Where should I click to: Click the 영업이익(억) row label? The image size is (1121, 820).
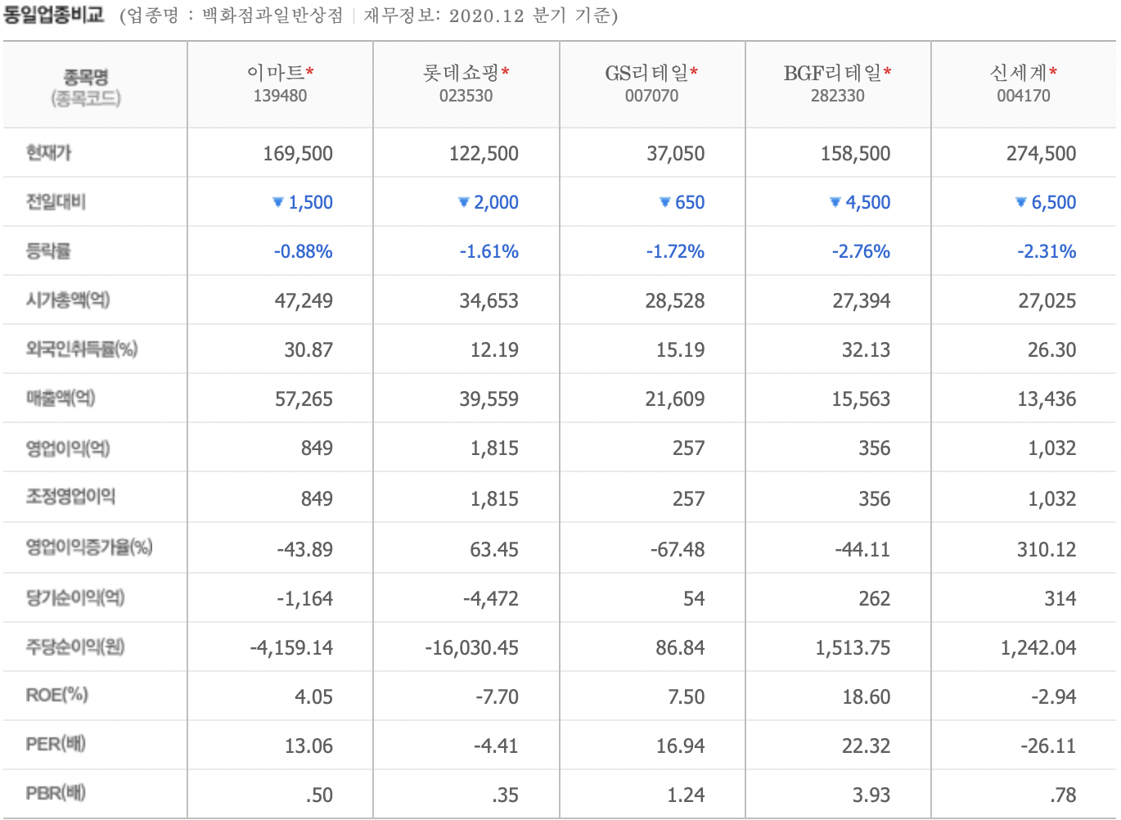pos(68,448)
